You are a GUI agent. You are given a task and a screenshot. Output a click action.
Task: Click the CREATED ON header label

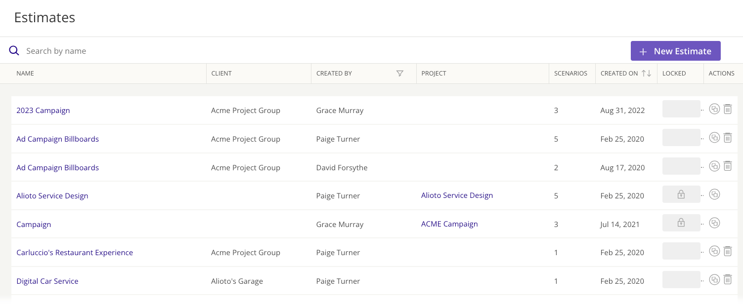tap(619, 74)
